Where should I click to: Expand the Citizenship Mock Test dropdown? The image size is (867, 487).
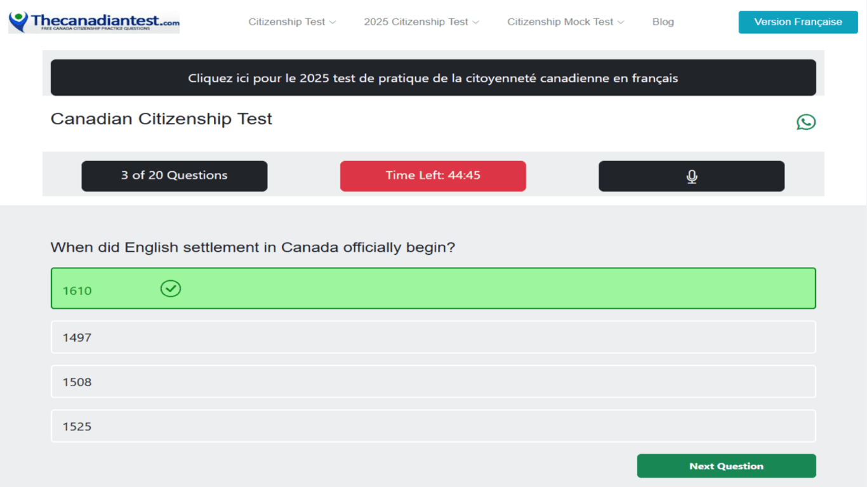pyautogui.click(x=565, y=22)
